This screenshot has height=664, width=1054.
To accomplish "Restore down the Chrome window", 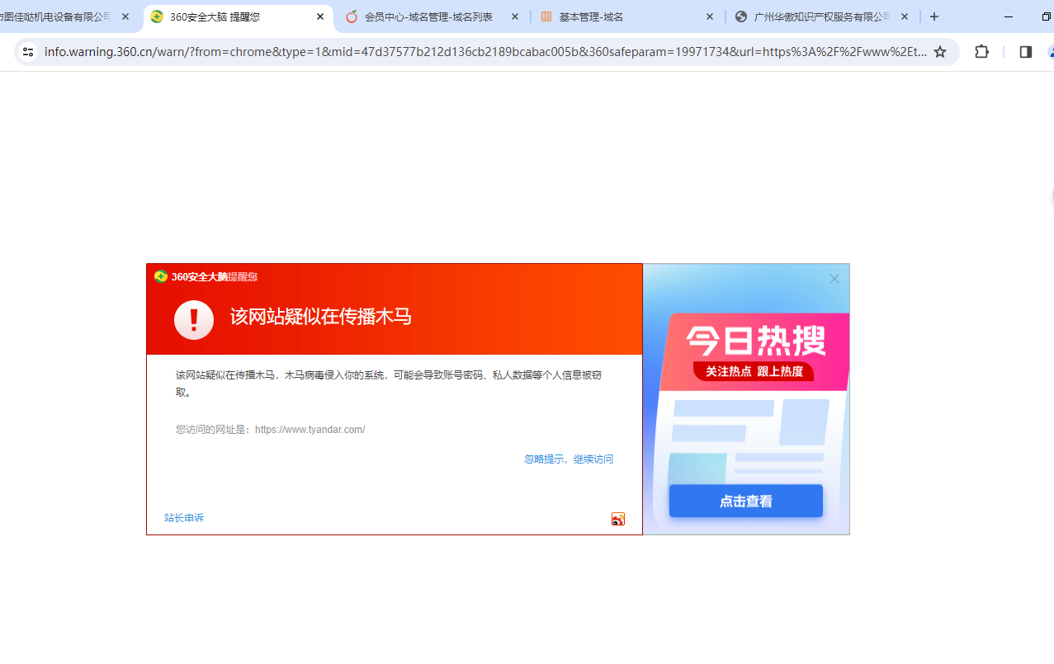I will tap(1046, 16).
